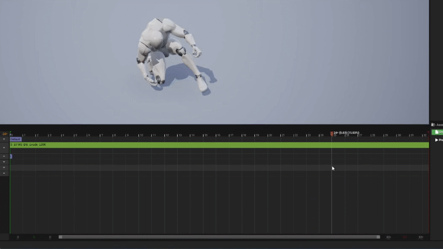Click the left 32 range icon near the scrollbar
This screenshot has height=249, width=443.
tap(389, 237)
